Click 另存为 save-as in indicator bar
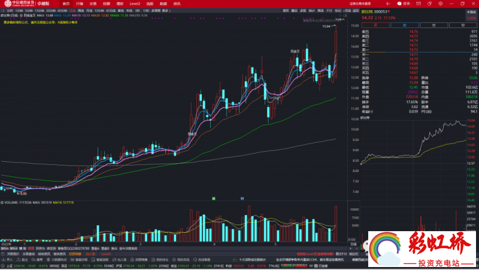 click(x=40, y=248)
